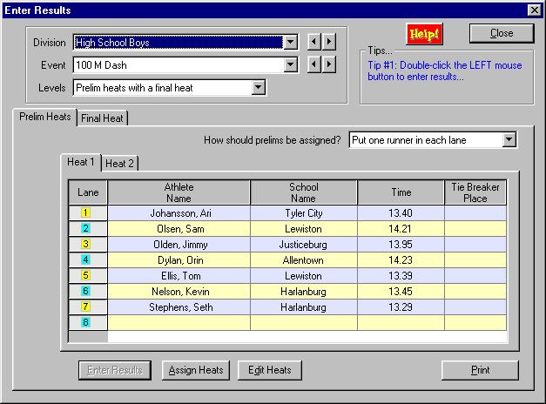
Task: Click the 13.40 time cell
Action: 401,212
